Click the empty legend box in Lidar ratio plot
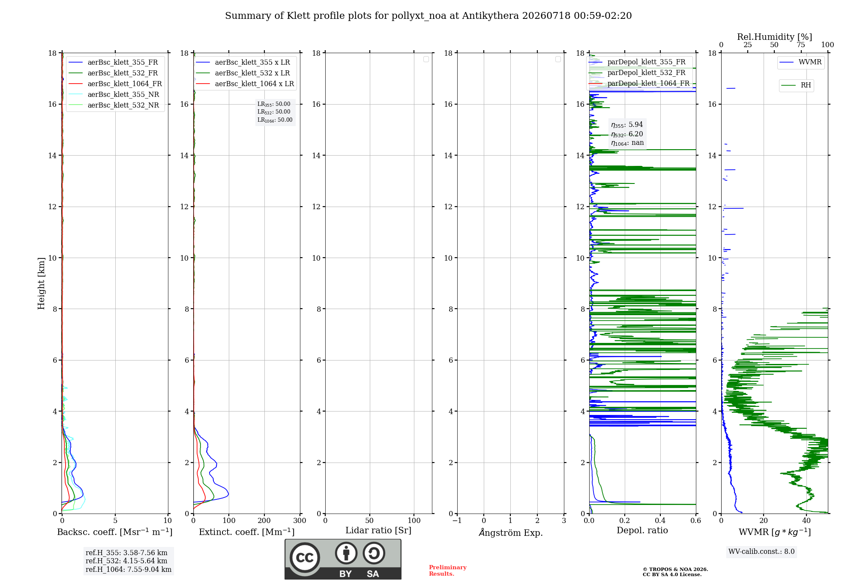 point(426,59)
